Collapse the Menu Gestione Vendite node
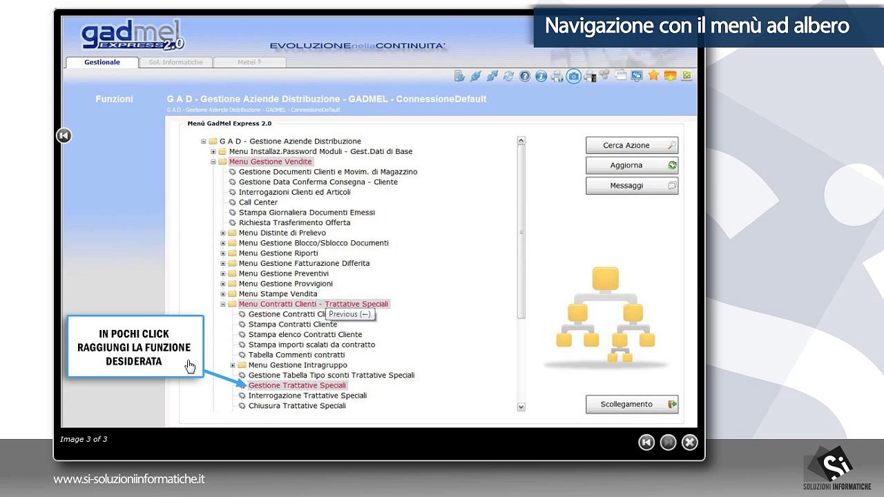 point(213,162)
